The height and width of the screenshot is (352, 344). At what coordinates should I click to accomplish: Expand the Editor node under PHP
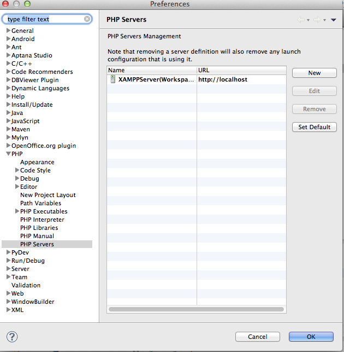(17, 187)
